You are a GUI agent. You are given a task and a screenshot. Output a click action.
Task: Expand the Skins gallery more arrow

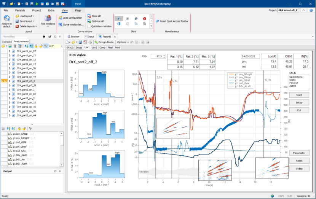pos(151,26)
